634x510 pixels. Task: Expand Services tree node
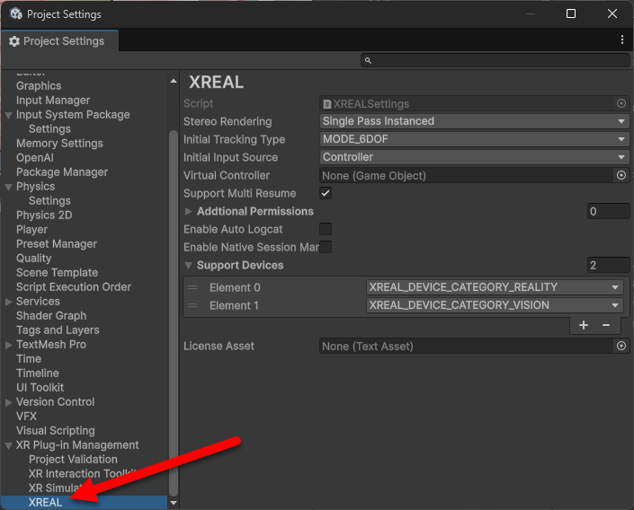point(8,302)
